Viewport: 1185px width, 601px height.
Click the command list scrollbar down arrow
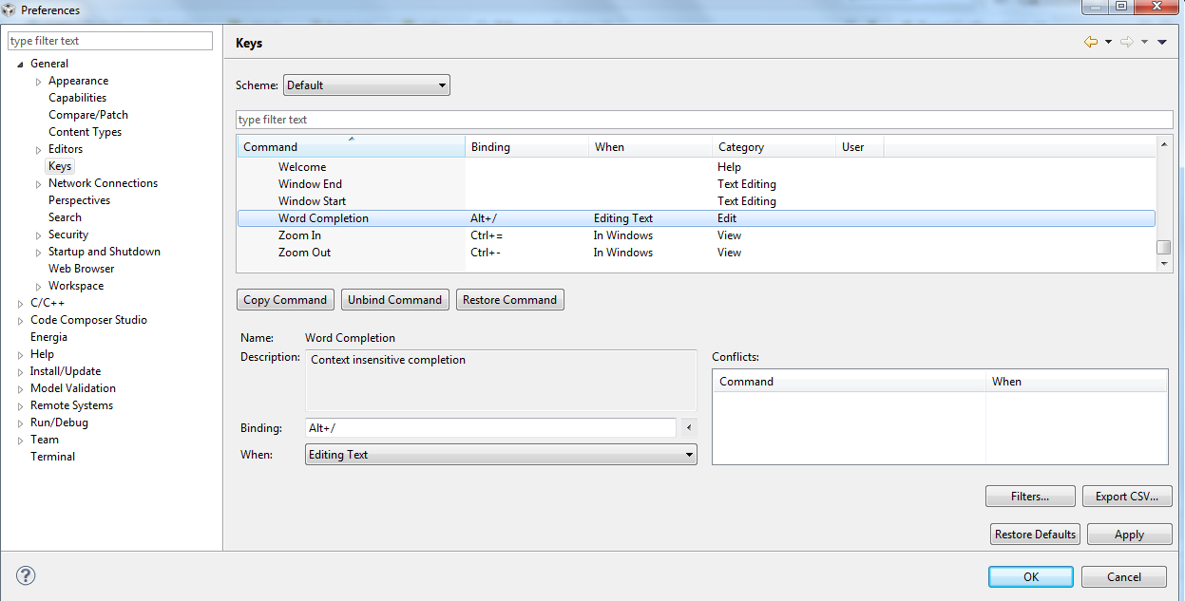pyautogui.click(x=1164, y=264)
